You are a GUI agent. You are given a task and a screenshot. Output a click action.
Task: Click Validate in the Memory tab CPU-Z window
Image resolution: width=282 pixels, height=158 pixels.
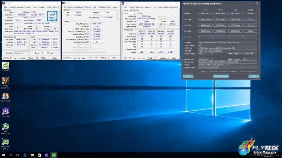click(103, 58)
